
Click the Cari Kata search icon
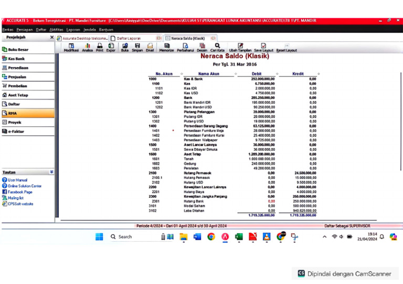coord(217,48)
